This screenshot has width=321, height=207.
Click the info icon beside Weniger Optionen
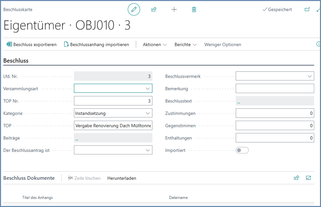[318, 44]
